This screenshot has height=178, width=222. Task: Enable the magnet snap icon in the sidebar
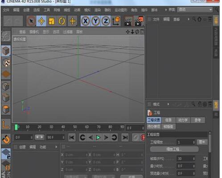(x=6, y=140)
